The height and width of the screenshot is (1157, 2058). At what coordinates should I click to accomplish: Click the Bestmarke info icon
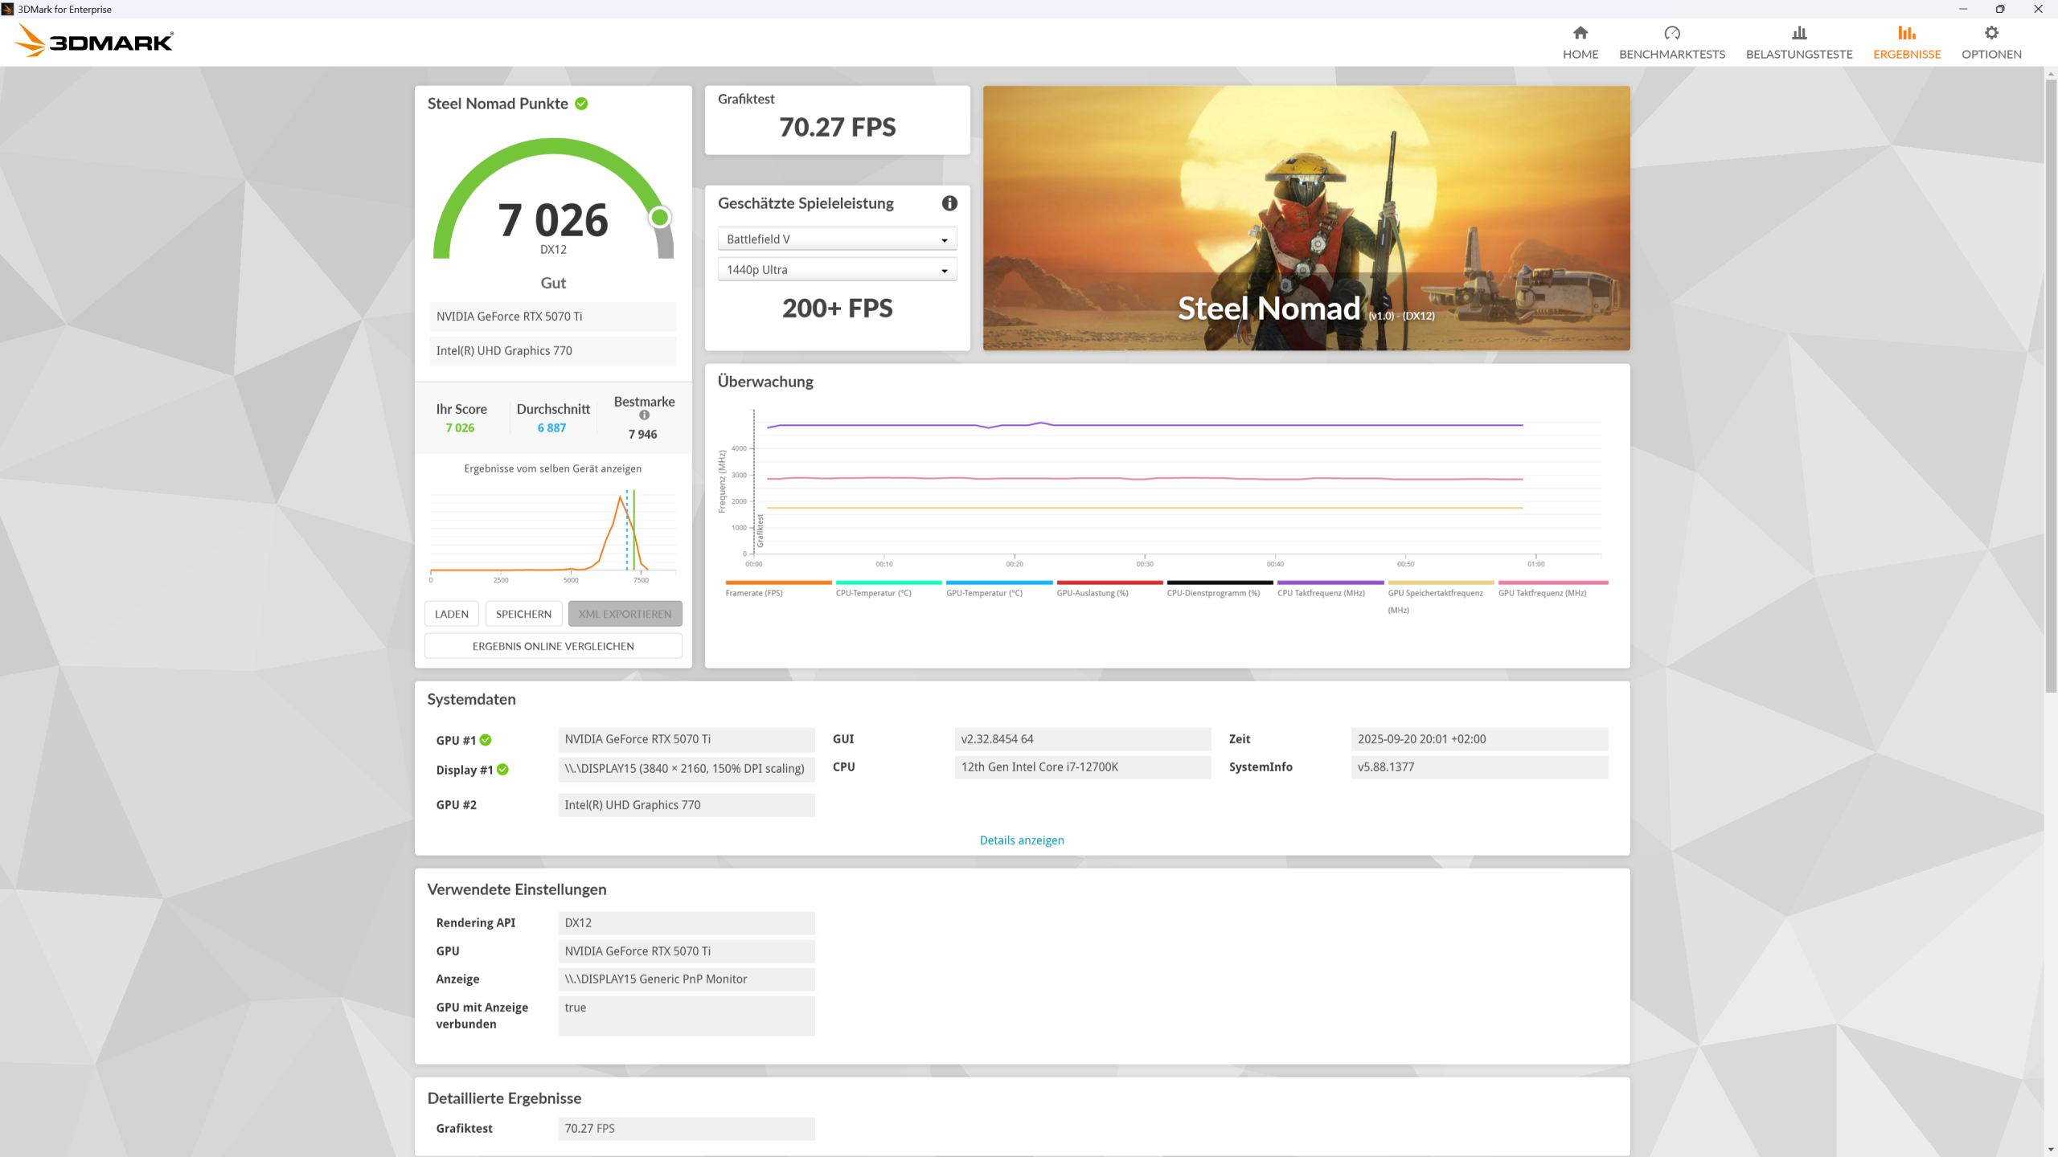[x=644, y=415]
